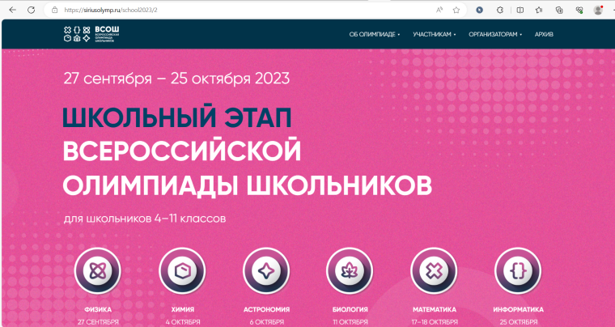Open the ИНФОРМАТИКА subject link
Image resolution: width=615 pixels, height=327 pixels.
pyautogui.click(x=519, y=310)
